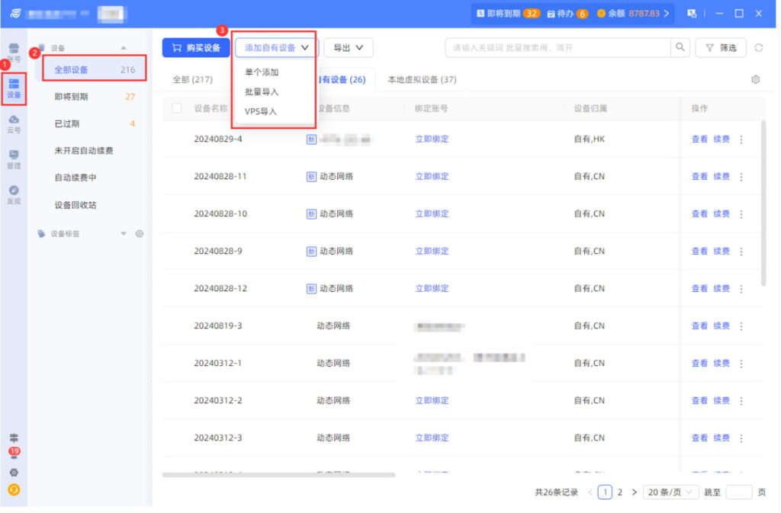This screenshot has height=513, width=781.
Task: Click the horizontal scrollbar under table
Action: [x=279, y=475]
